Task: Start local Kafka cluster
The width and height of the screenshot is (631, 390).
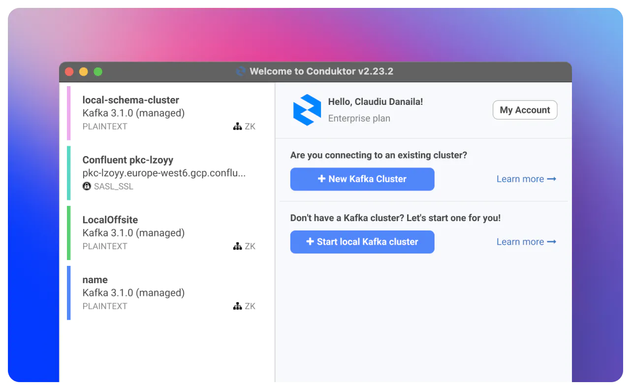Action: (362, 242)
